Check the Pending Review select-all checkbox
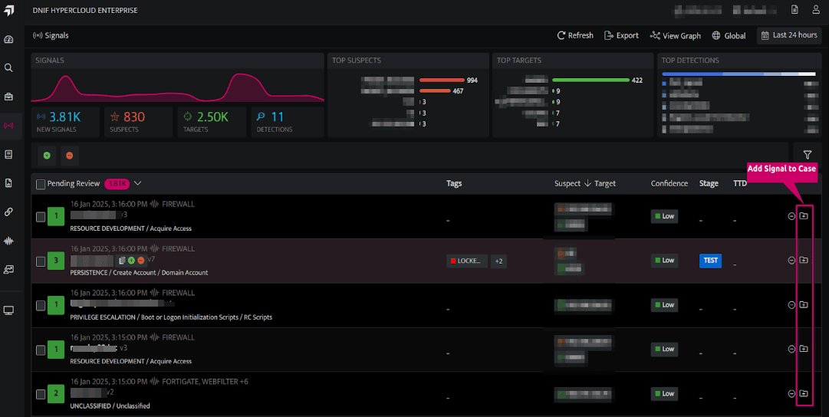Screen dimensions: 829x417 [41, 184]
